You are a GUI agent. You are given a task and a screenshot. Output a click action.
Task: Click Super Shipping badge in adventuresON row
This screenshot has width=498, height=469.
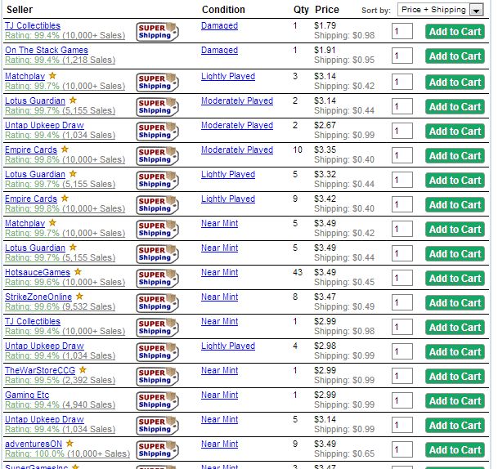157,449
